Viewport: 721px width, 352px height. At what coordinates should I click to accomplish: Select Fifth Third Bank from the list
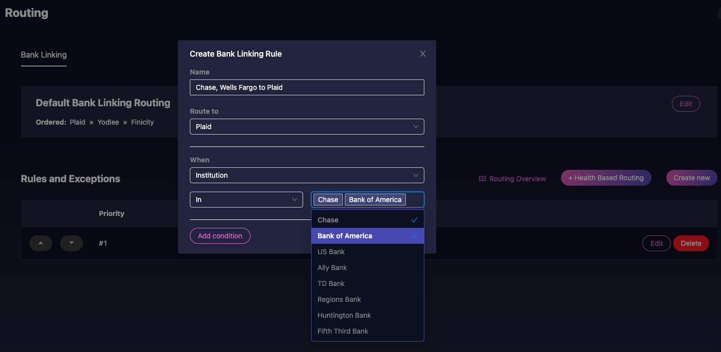[368, 331]
